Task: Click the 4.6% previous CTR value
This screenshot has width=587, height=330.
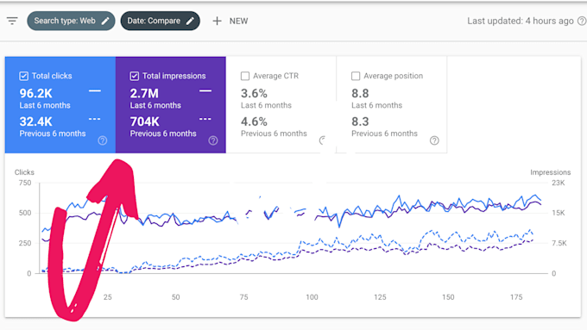Action: 254,121
